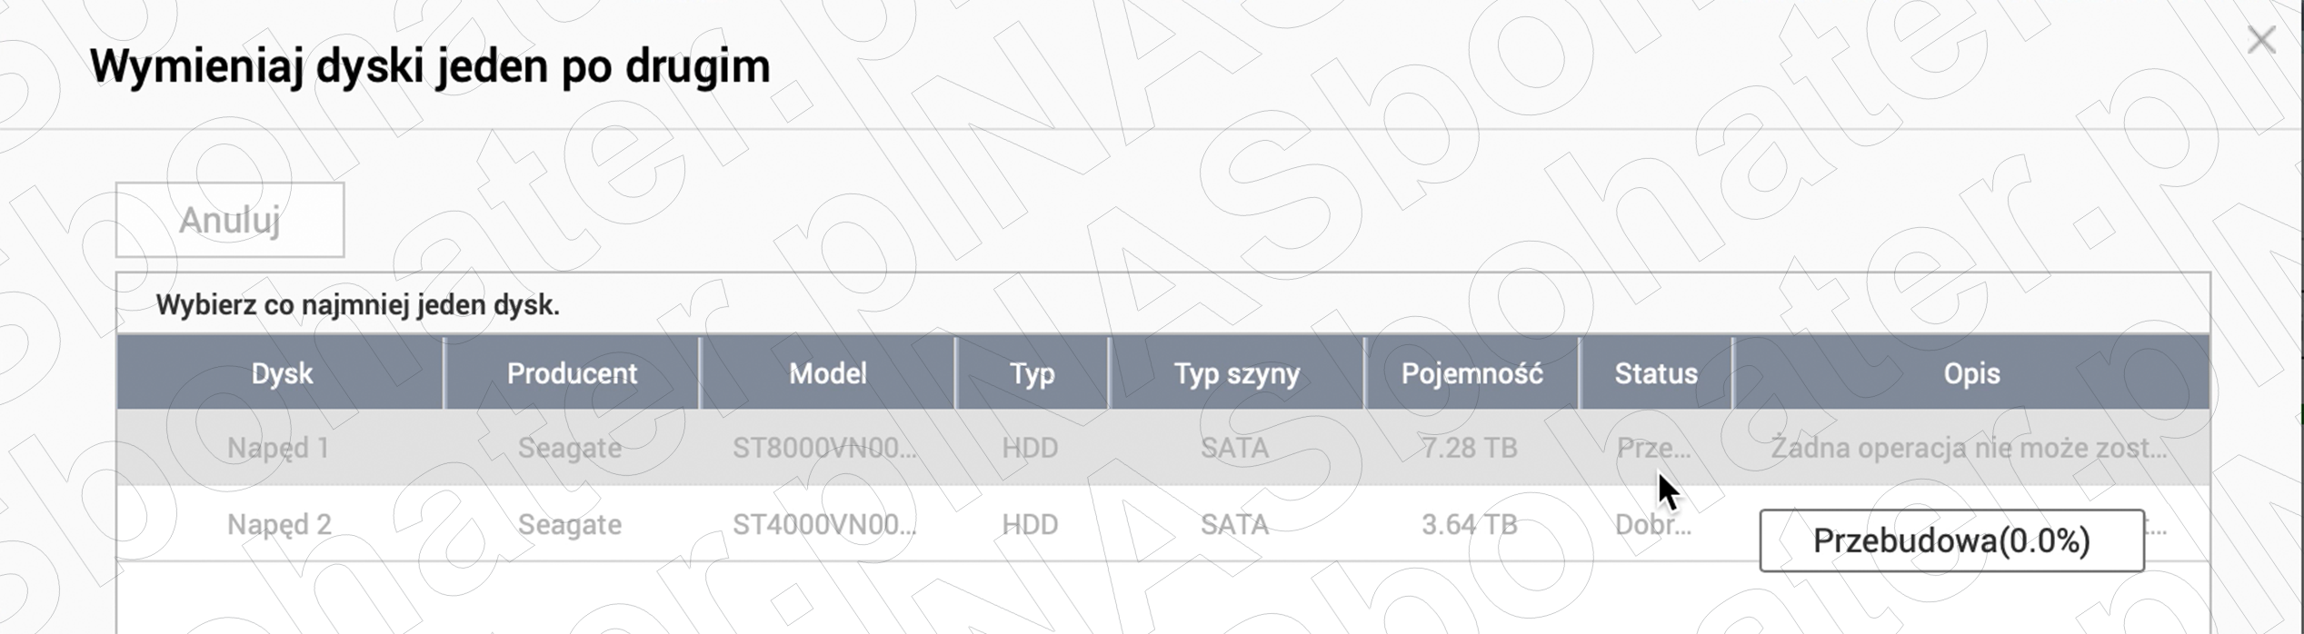Click the Opis column header
Image resolution: width=2304 pixels, height=634 pixels.
click(1971, 373)
